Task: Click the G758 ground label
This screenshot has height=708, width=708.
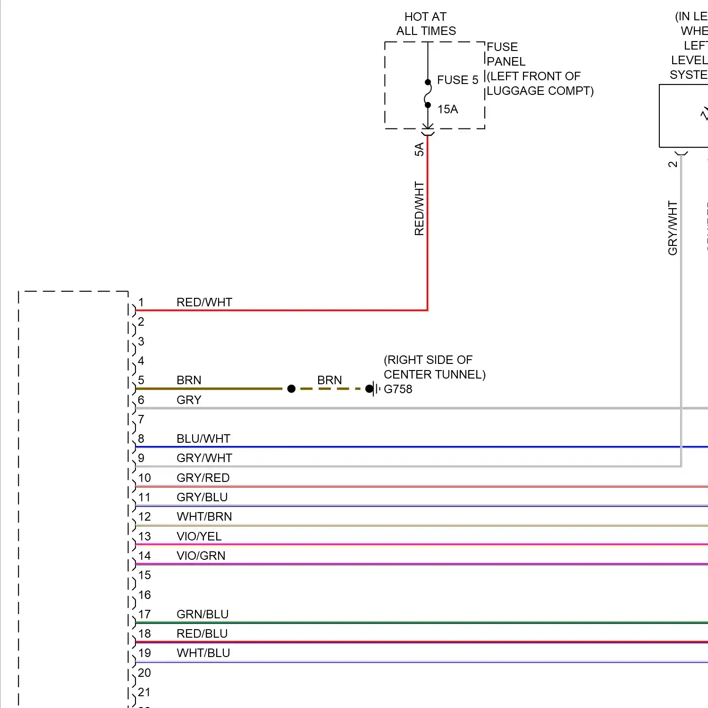Action: [398, 389]
